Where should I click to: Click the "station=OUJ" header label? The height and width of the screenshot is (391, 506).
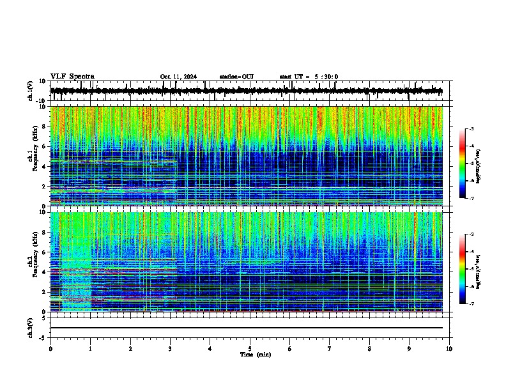click(x=236, y=77)
